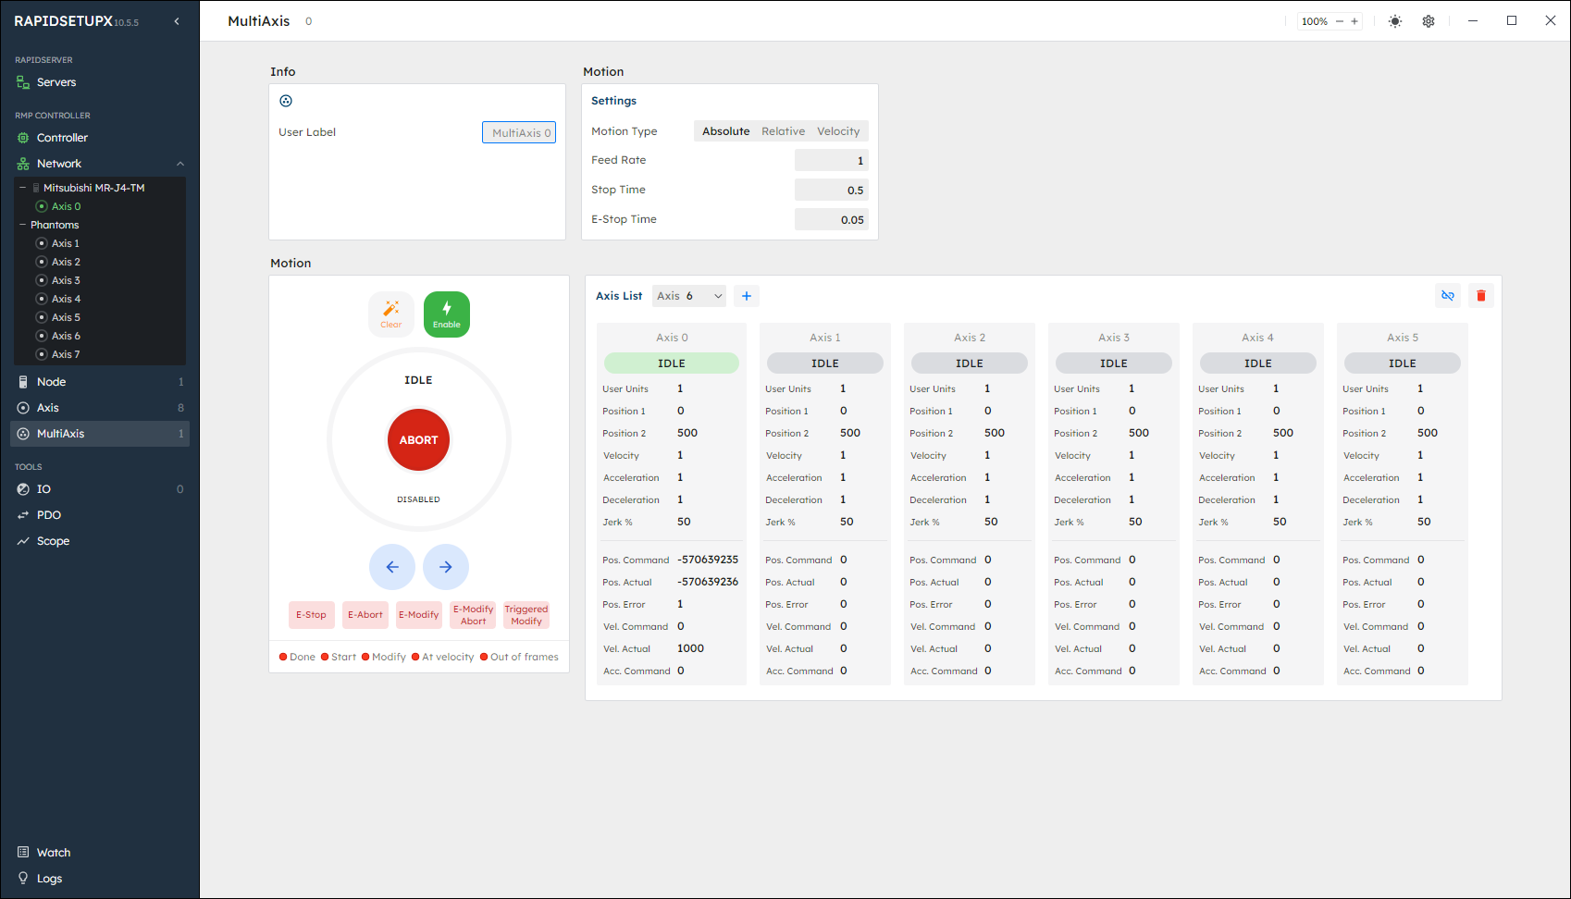Click Pos. Actual value -570639236
Image resolution: width=1571 pixels, height=899 pixels.
pyautogui.click(x=708, y=582)
